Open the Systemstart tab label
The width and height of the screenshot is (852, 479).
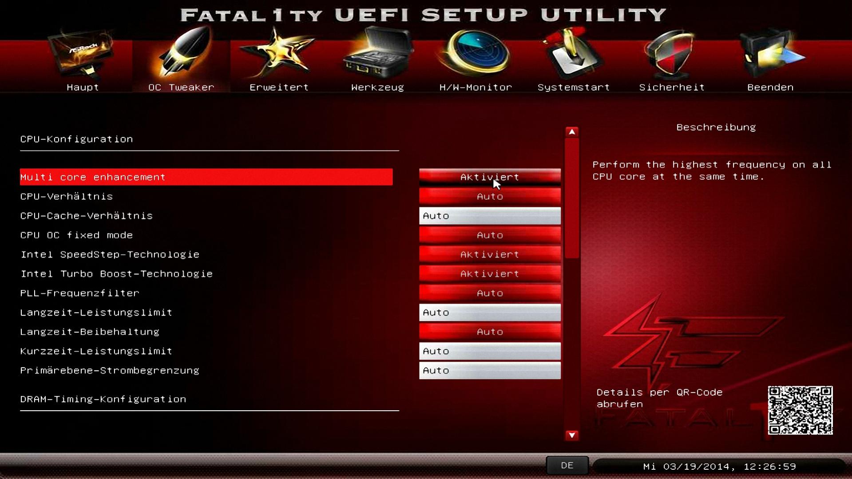(574, 87)
